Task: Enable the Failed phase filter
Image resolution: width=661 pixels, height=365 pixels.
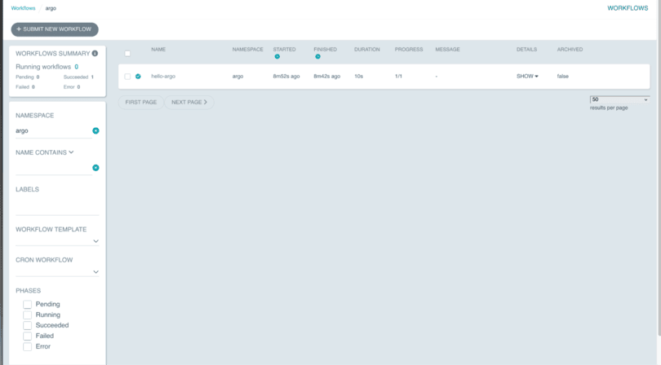Action: point(28,336)
